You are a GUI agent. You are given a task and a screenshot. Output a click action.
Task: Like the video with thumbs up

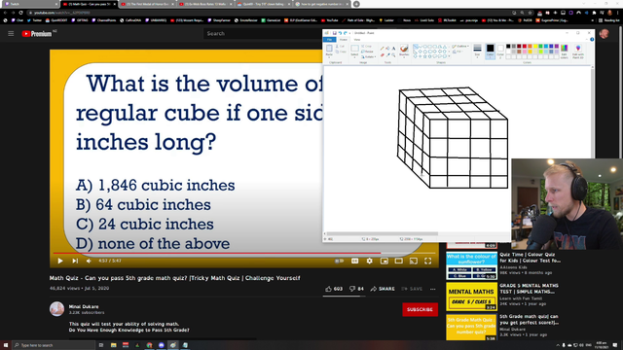click(x=329, y=289)
